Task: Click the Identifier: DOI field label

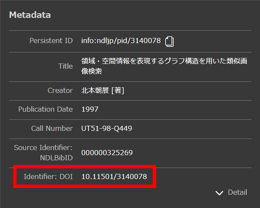Action: (49, 176)
